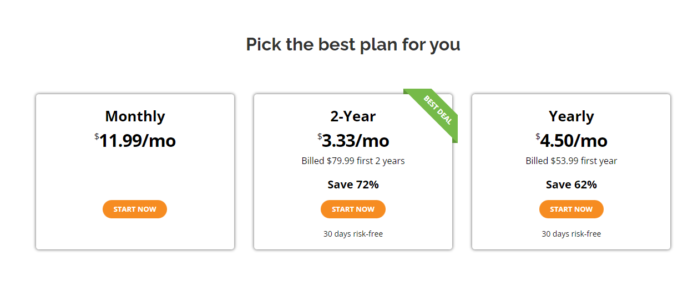Click START NOW under Monthly plan
693x307 pixels.
135,209
